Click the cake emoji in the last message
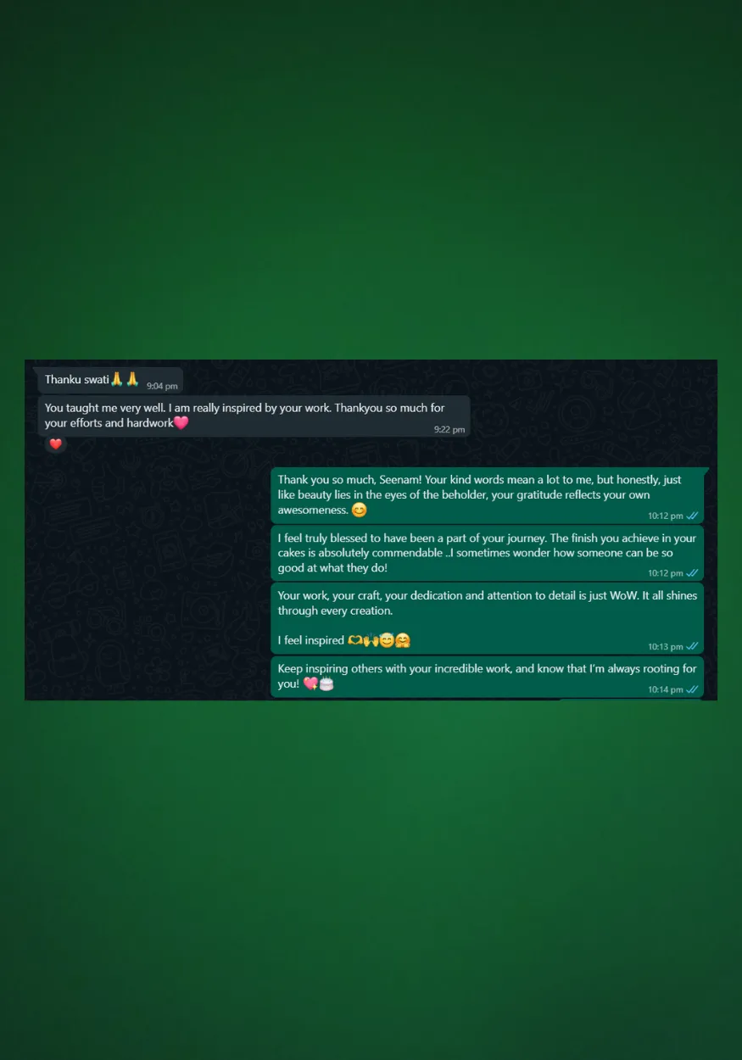 coord(326,683)
